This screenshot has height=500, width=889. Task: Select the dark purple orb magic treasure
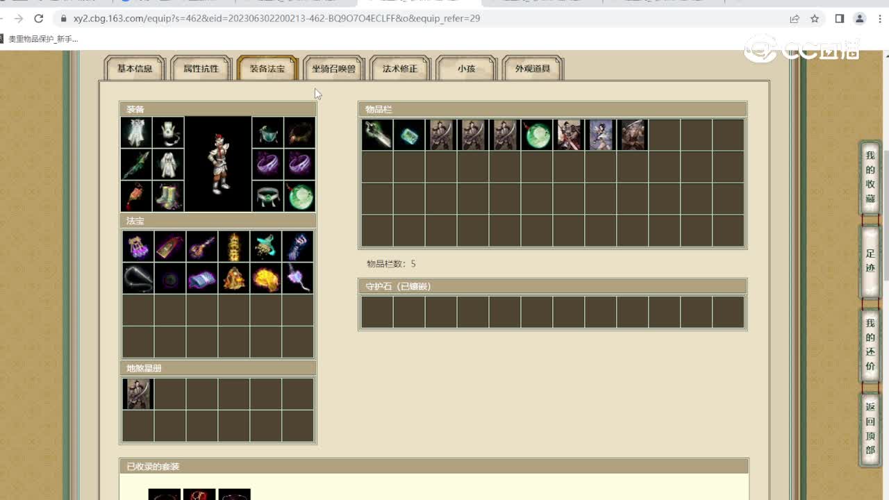tap(170, 278)
